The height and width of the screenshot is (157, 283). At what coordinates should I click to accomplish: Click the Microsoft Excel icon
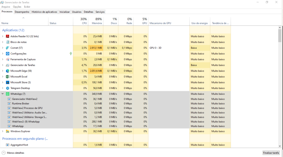pos(7,77)
